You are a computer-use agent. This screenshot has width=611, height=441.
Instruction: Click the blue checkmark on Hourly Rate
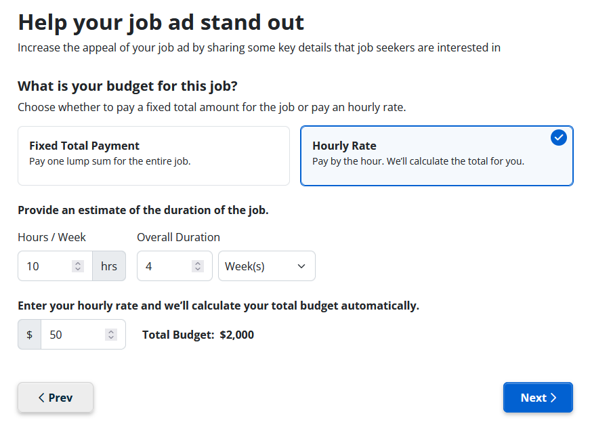pyautogui.click(x=558, y=138)
